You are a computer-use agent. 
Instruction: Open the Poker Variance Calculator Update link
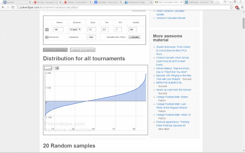point(170,13)
